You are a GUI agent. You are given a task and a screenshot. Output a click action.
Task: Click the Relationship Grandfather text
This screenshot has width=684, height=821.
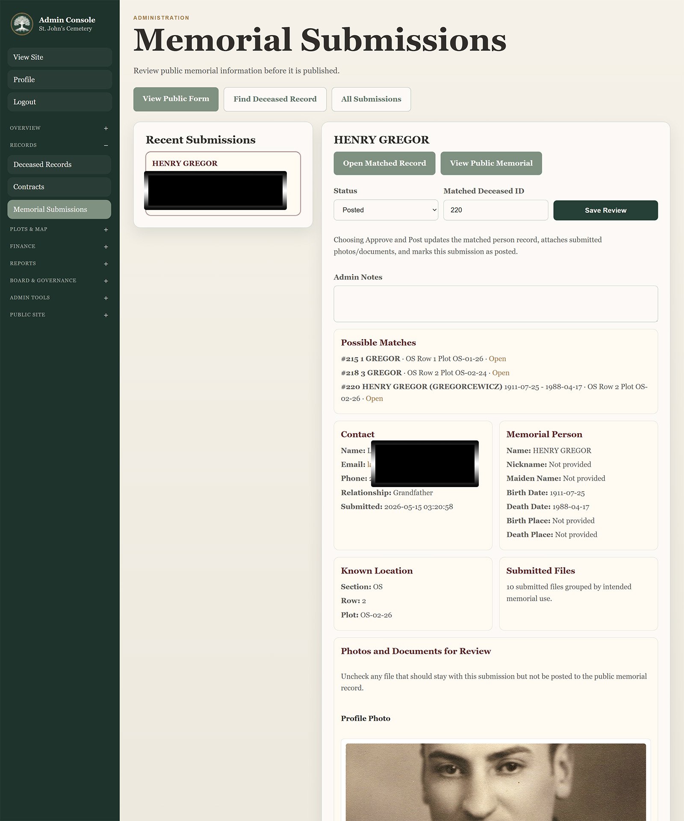(x=387, y=493)
